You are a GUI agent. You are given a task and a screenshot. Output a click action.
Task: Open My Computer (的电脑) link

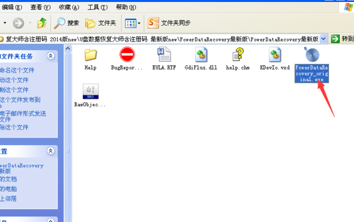tap(8, 189)
